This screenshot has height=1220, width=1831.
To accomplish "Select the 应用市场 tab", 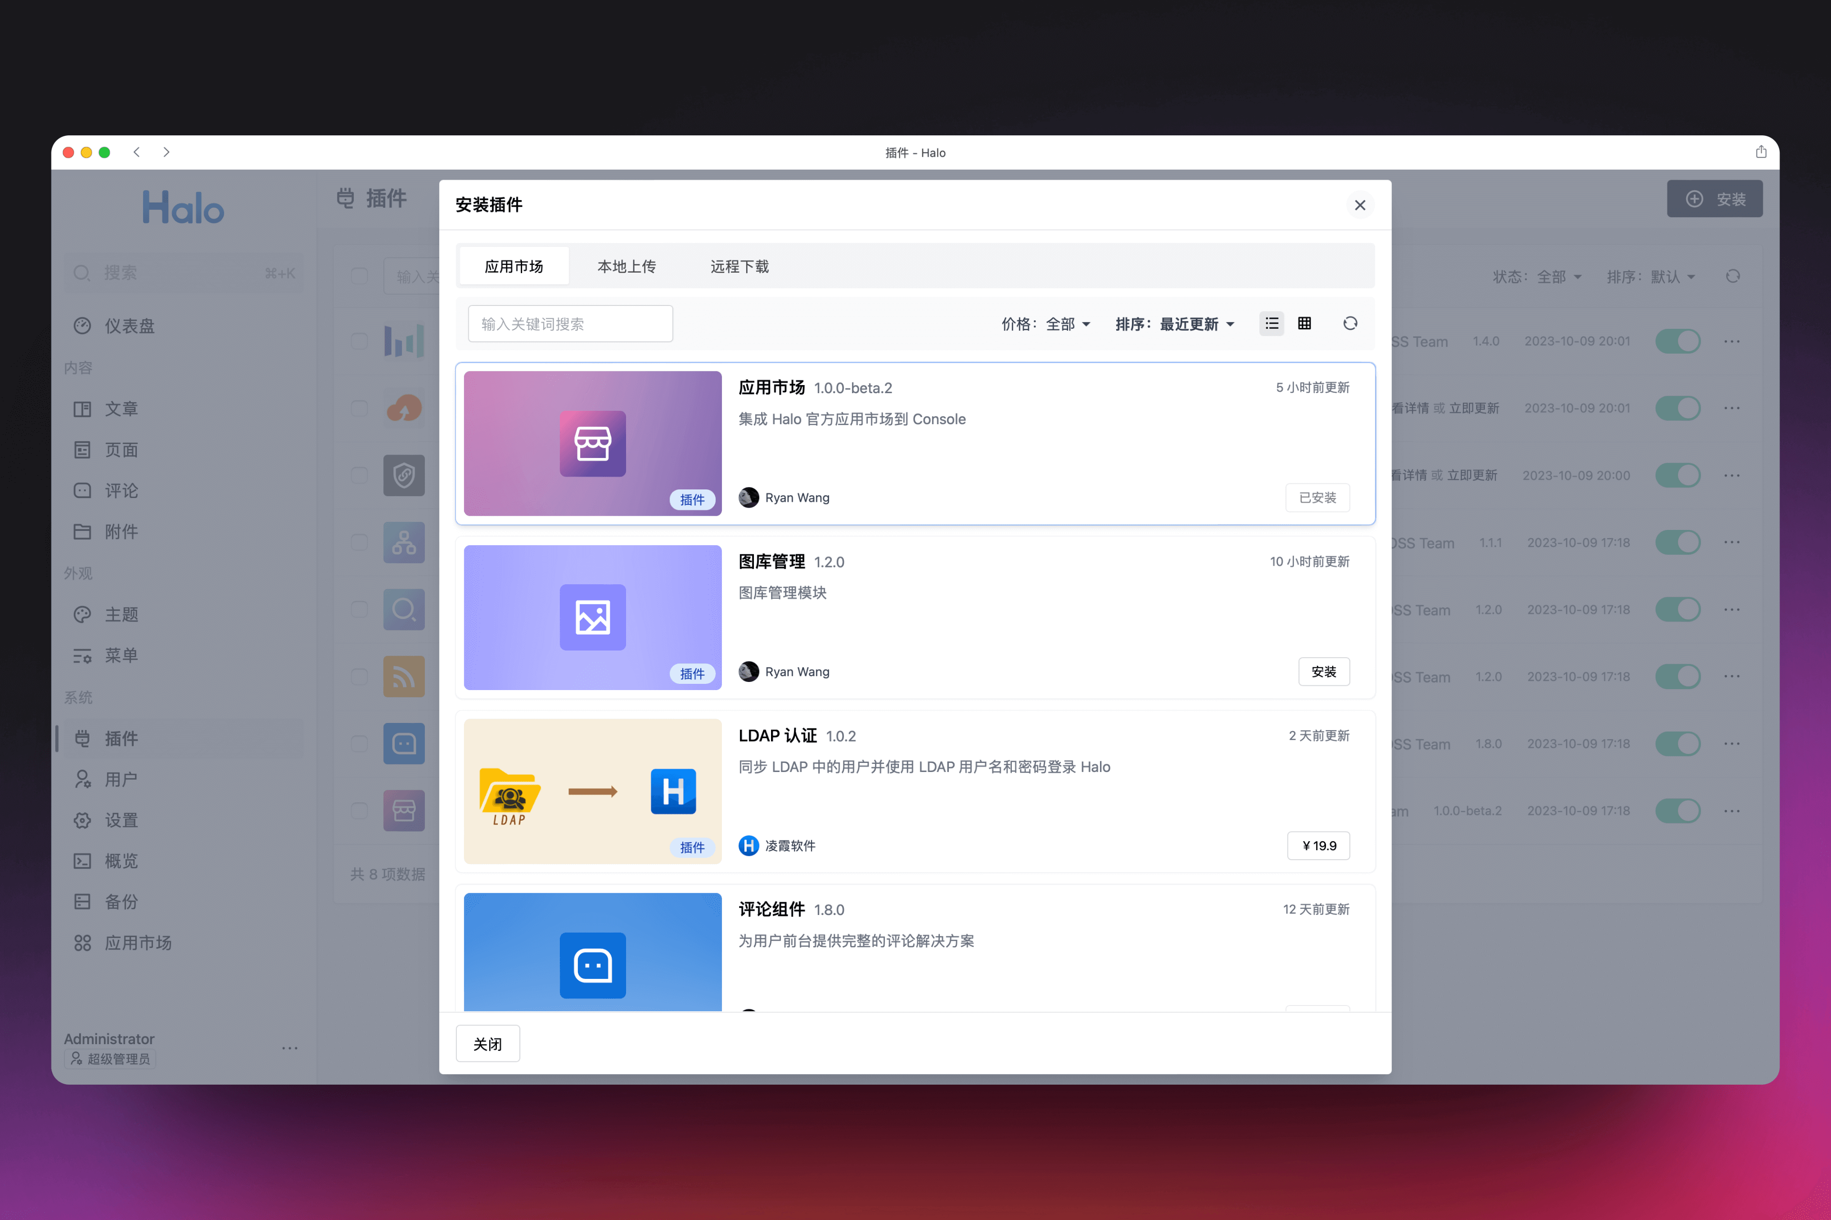I will click(514, 266).
